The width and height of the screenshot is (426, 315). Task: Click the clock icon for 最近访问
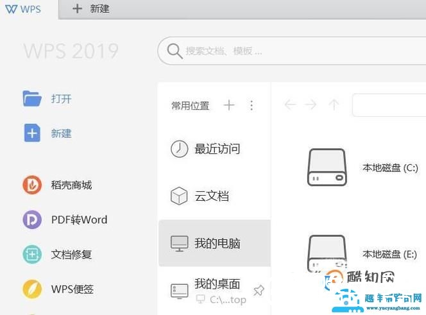click(179, 149)
